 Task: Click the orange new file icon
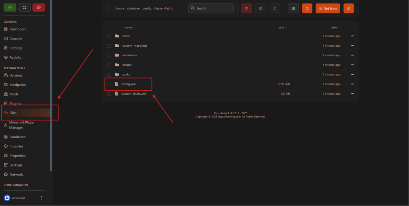pos(348,8)
